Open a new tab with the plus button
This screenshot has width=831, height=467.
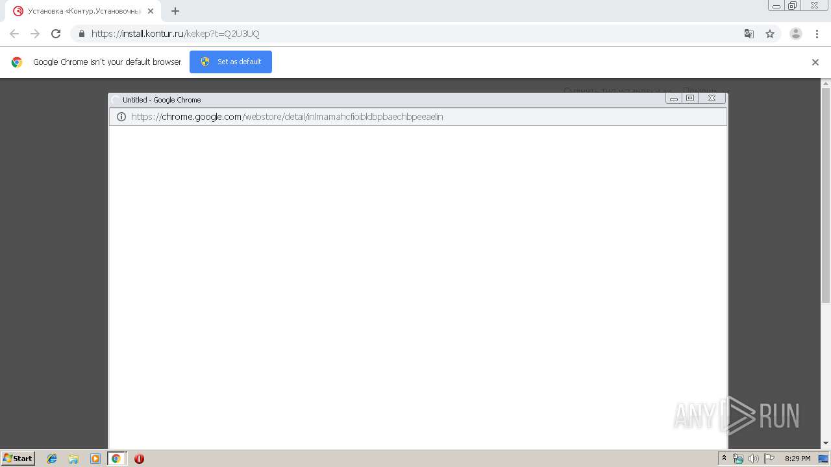[x=175, y=11]
